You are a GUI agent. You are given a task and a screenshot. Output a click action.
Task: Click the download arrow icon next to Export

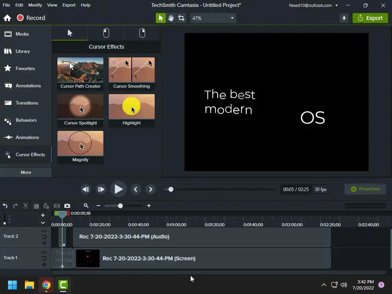pos(344,18)
